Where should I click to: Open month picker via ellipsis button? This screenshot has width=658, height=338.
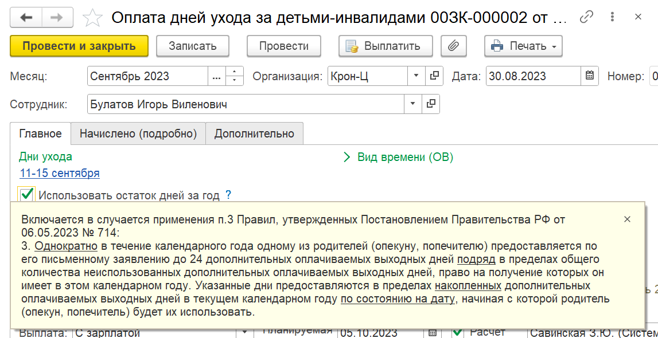point(216,76)
